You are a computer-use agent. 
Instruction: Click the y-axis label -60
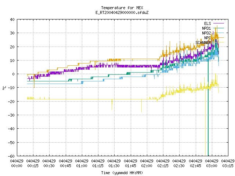(x=11, y=156)
